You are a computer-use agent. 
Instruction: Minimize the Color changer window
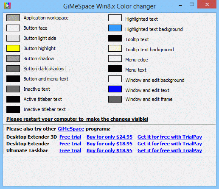[180, 6]
